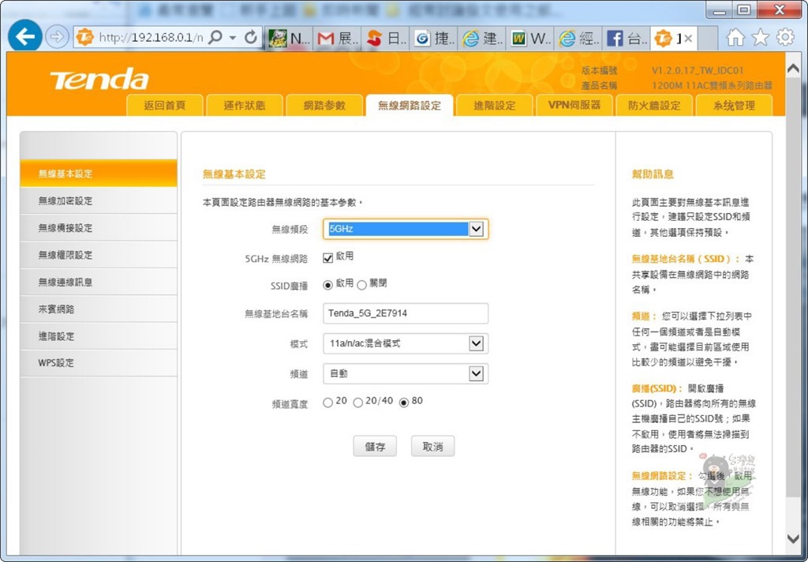This screenshot has height=562, width=808.
Task: Toggle the 5GHz 無線網路 啟用 checkbox
Action: pyautogui.click(x=328, y=257)
